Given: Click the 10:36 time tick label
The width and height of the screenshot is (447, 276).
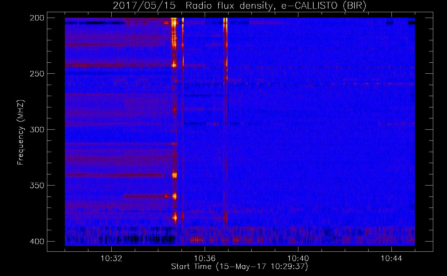Looking at the screenshot, I should click(205, 259).
